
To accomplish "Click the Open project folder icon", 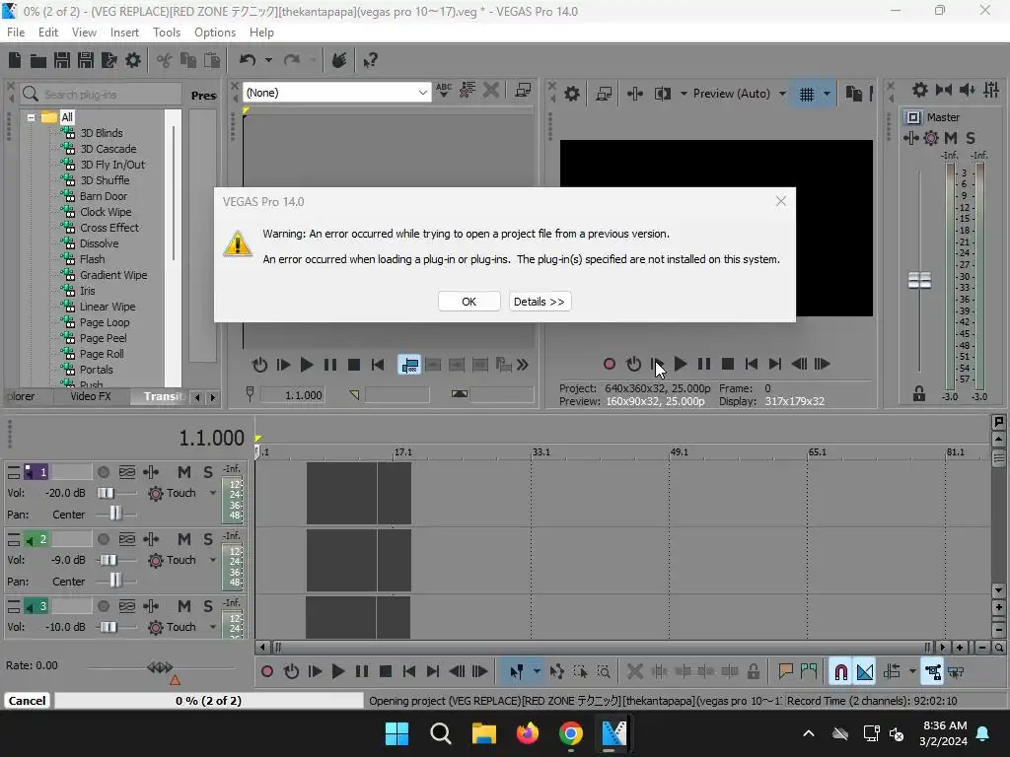I will (38, 60).
